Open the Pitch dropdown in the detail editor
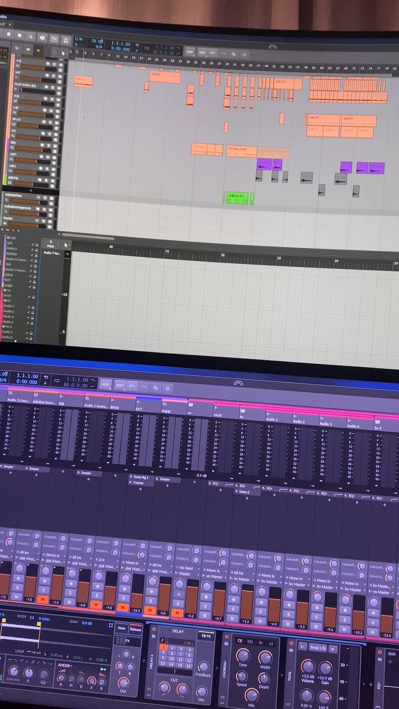The width and height of the screenshot is (399, 709). coord(51,245)
